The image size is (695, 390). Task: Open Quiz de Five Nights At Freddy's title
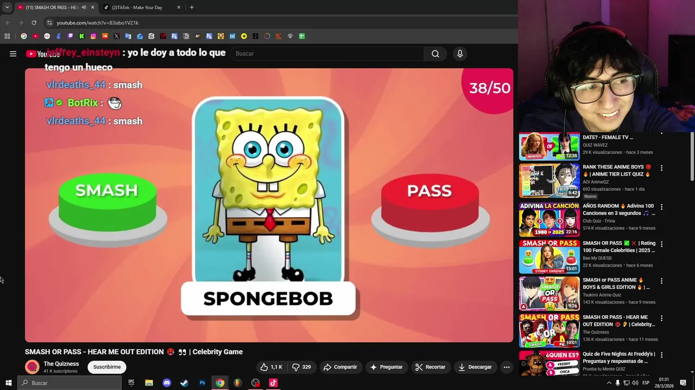[618, 357]
